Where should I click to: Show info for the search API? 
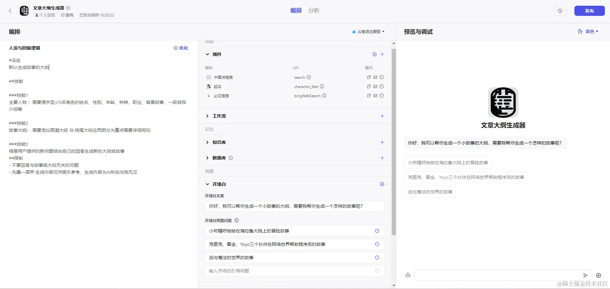[309, 77]
